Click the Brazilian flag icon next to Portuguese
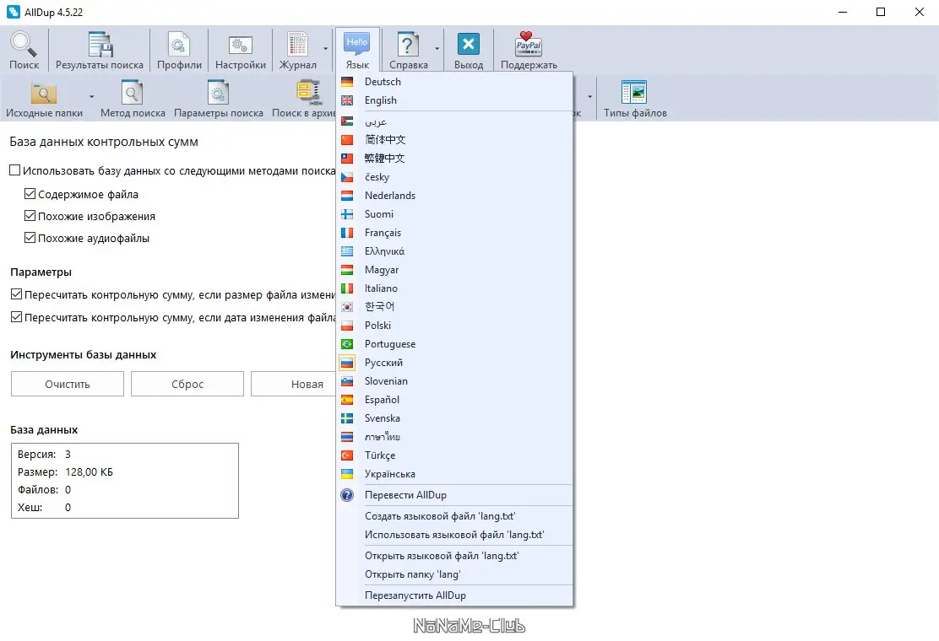939x641 pixels. coord(347,344)
